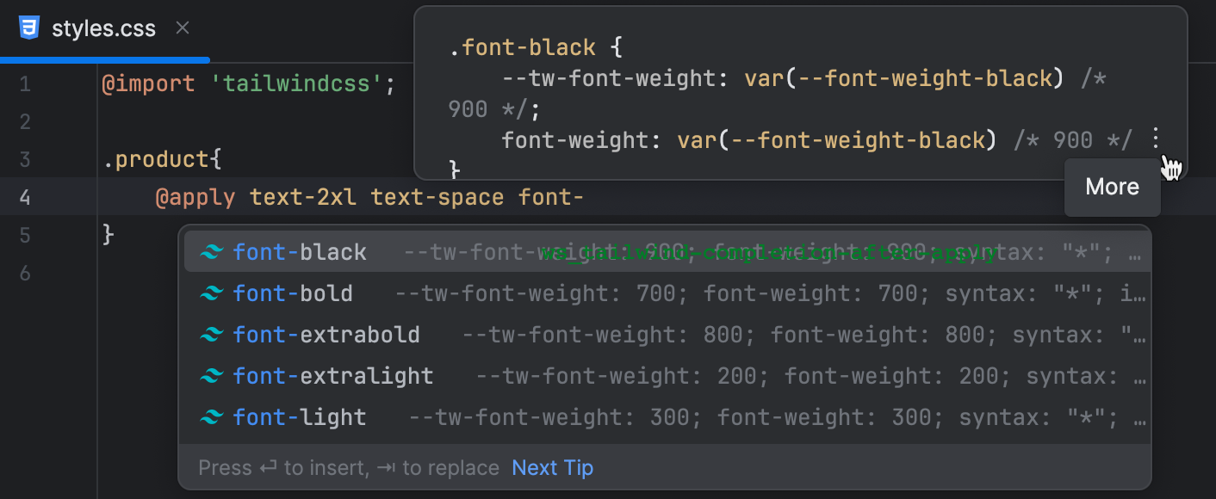Open the Next Tip link
Viewport: 1216px width, 499px height.
point(552,468)
